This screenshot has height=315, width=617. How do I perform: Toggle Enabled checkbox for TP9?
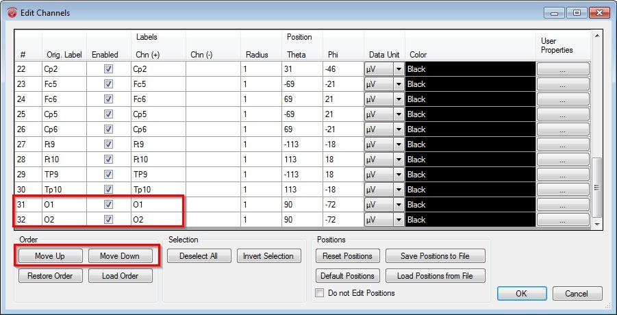point(109,174)
